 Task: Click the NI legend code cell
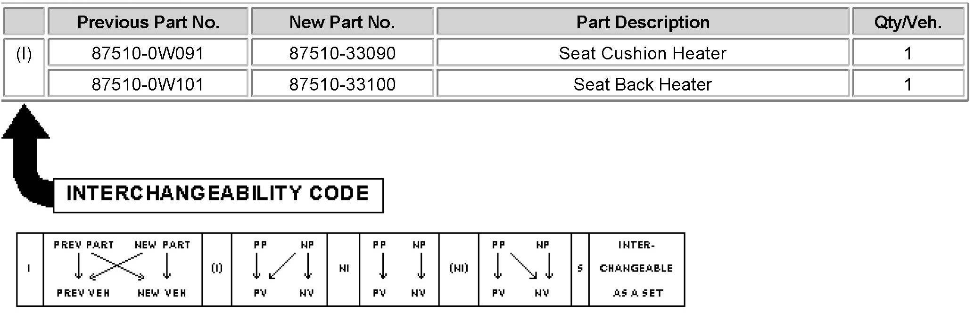[344, 269]
